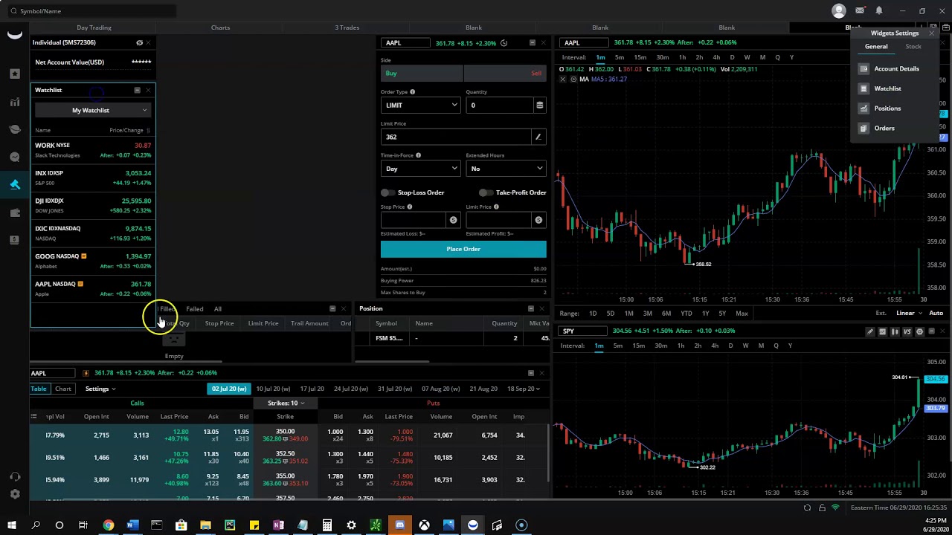Toggle Ext. hours on AAPL chart
952x535 pixels.
click(881, 314)
